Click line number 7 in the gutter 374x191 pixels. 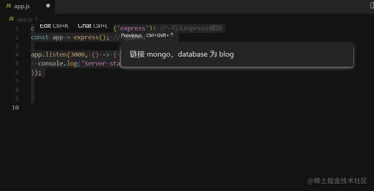tap(17, 81)
